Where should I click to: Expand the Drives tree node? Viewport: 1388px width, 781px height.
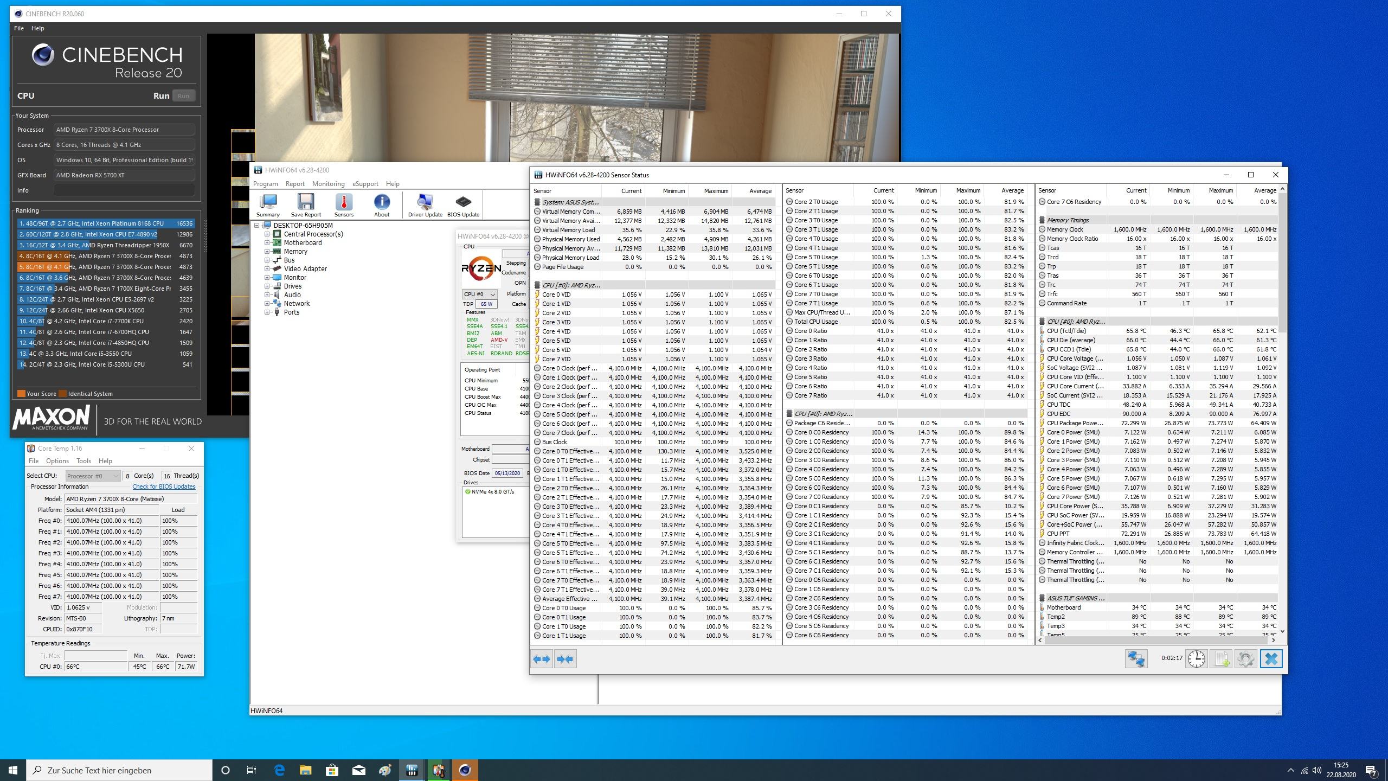(267, 286)
